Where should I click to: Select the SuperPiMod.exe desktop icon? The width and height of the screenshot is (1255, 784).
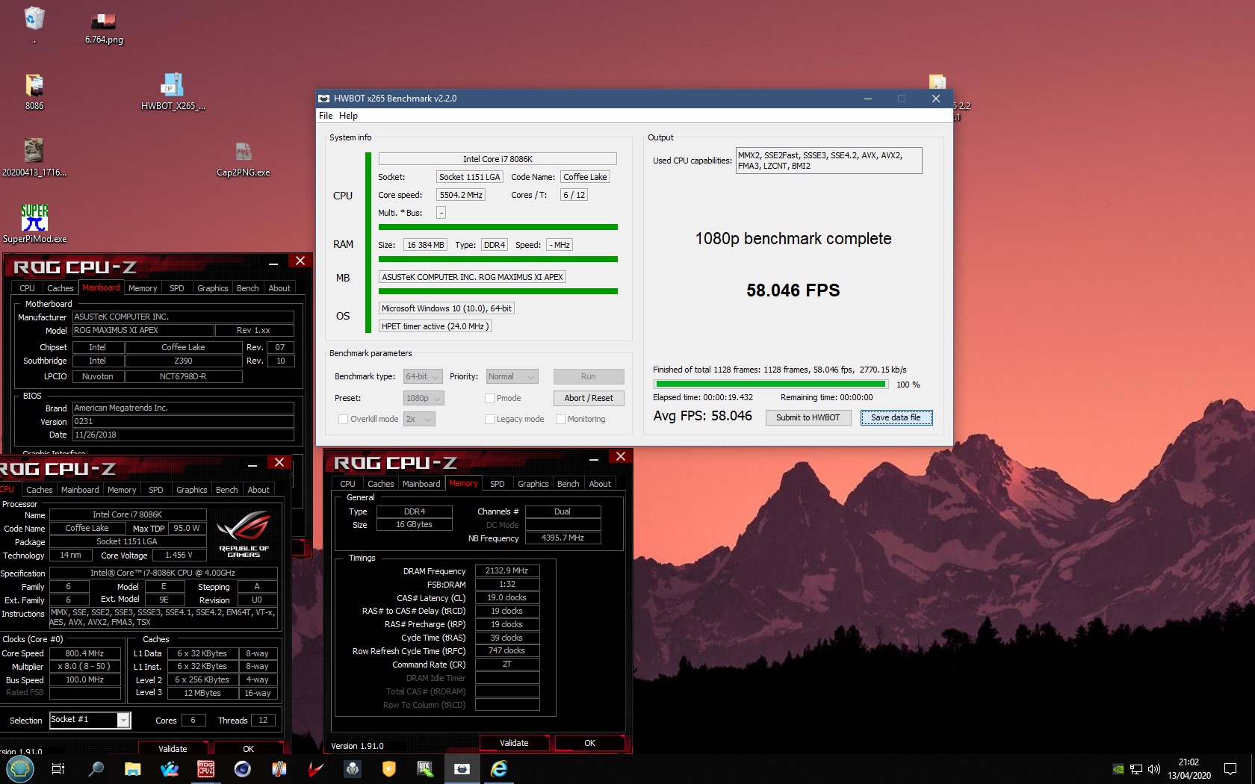coord(34,224)
